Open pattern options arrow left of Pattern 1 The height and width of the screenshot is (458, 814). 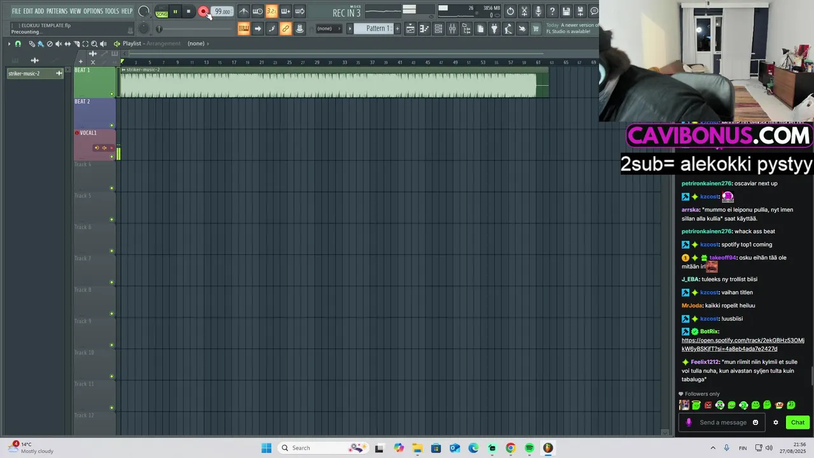point(350,29)
